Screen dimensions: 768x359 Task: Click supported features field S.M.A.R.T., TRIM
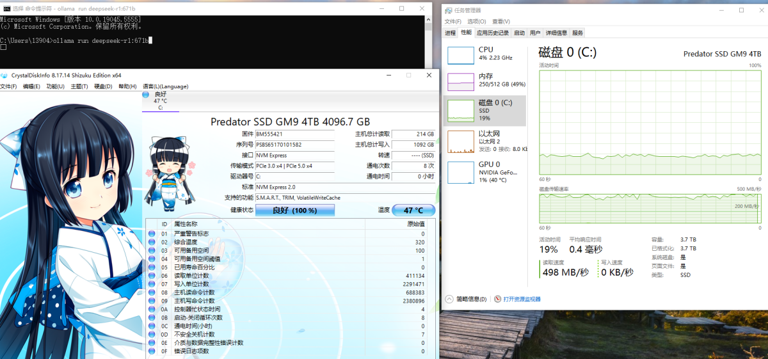[x=345, y=197]
